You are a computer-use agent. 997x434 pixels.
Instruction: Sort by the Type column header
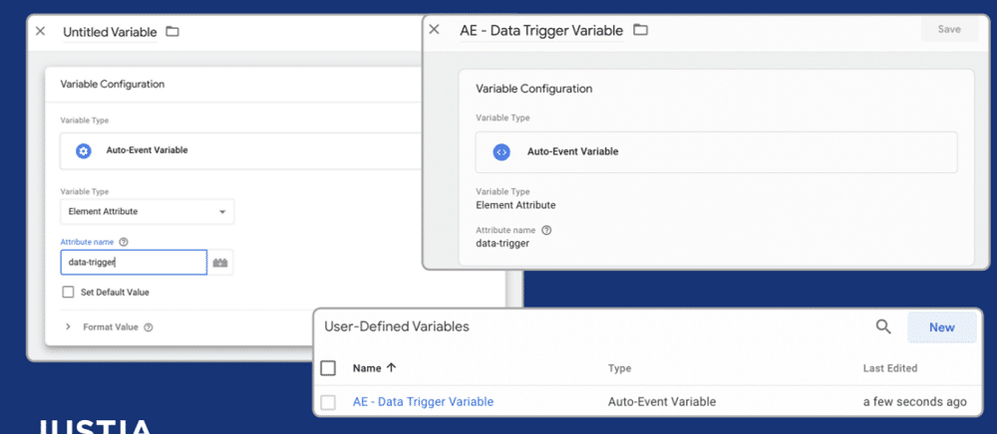click(619, 368)
